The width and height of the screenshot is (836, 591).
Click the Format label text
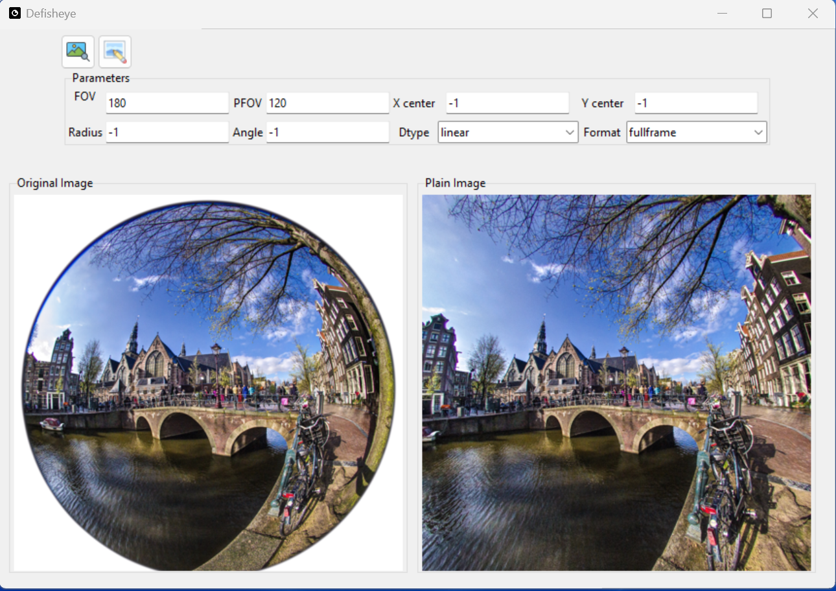click(x=602, y=133)
